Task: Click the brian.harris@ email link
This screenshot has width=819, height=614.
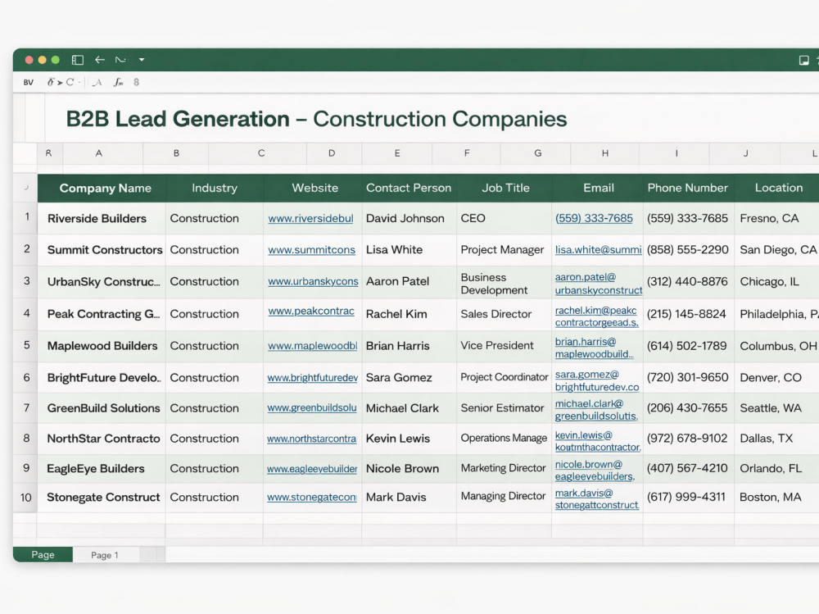Action: pos(586,342)
